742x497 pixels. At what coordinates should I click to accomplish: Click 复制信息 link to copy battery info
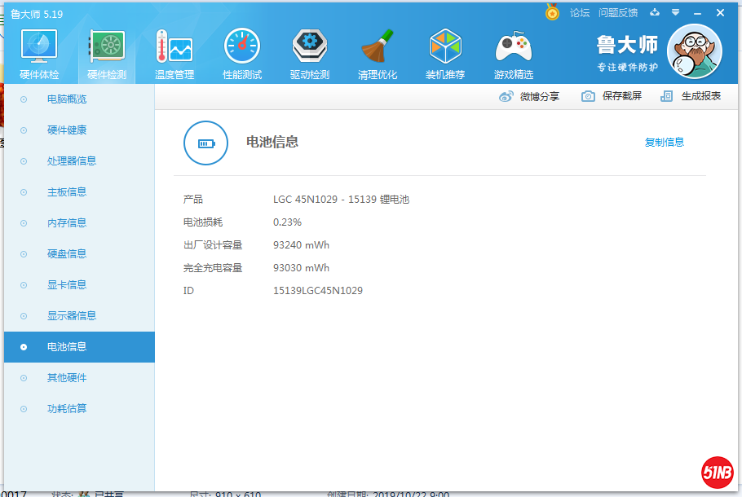click(x=665, y=143)
